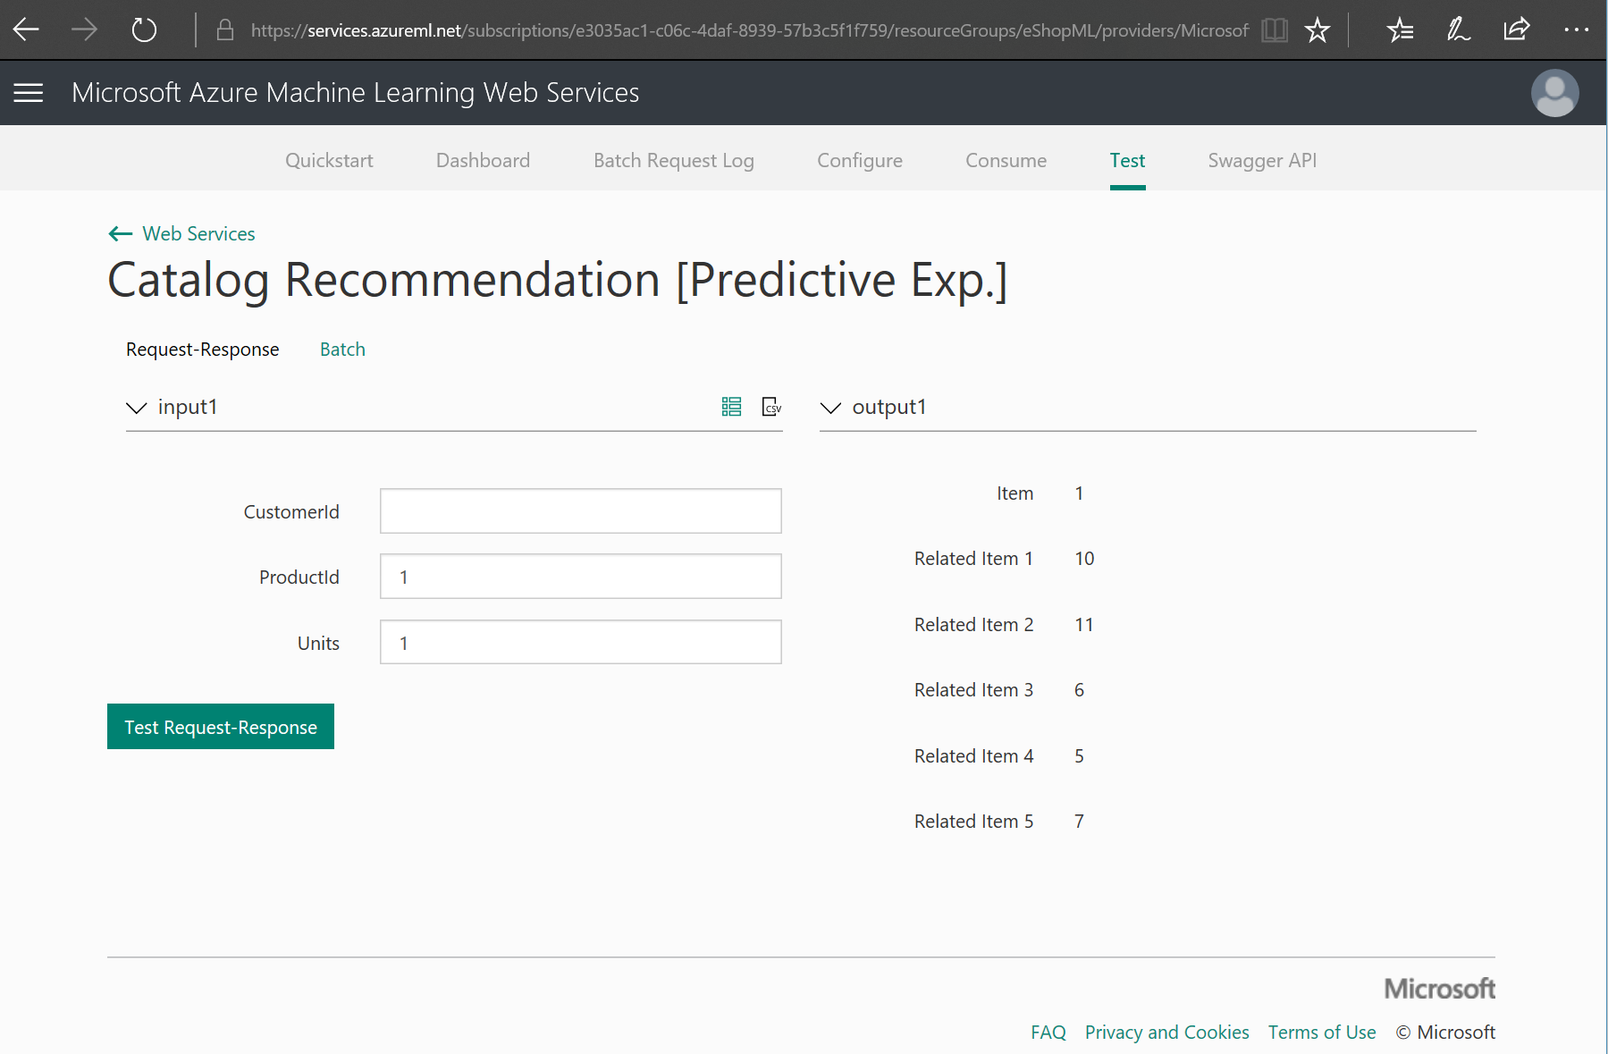Image resolution: width=1608 pixels, height=1054 pixels.
Task: Open the FAQ footer link
Action: coord(1048,1033)
